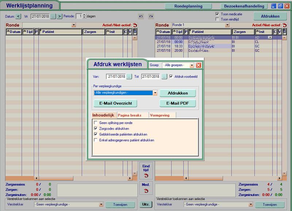This screenshot has width=292, height=211.
Task: Open Rondeplanning from the top bar
Action: click(x=189, y=6)
